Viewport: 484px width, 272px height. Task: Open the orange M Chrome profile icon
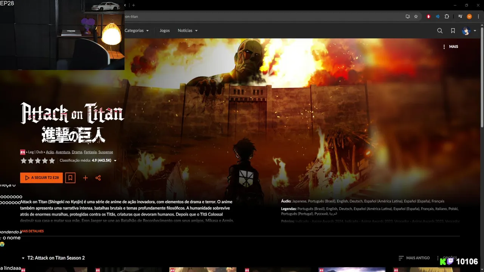pyautogui.click(x=469, y=17)
